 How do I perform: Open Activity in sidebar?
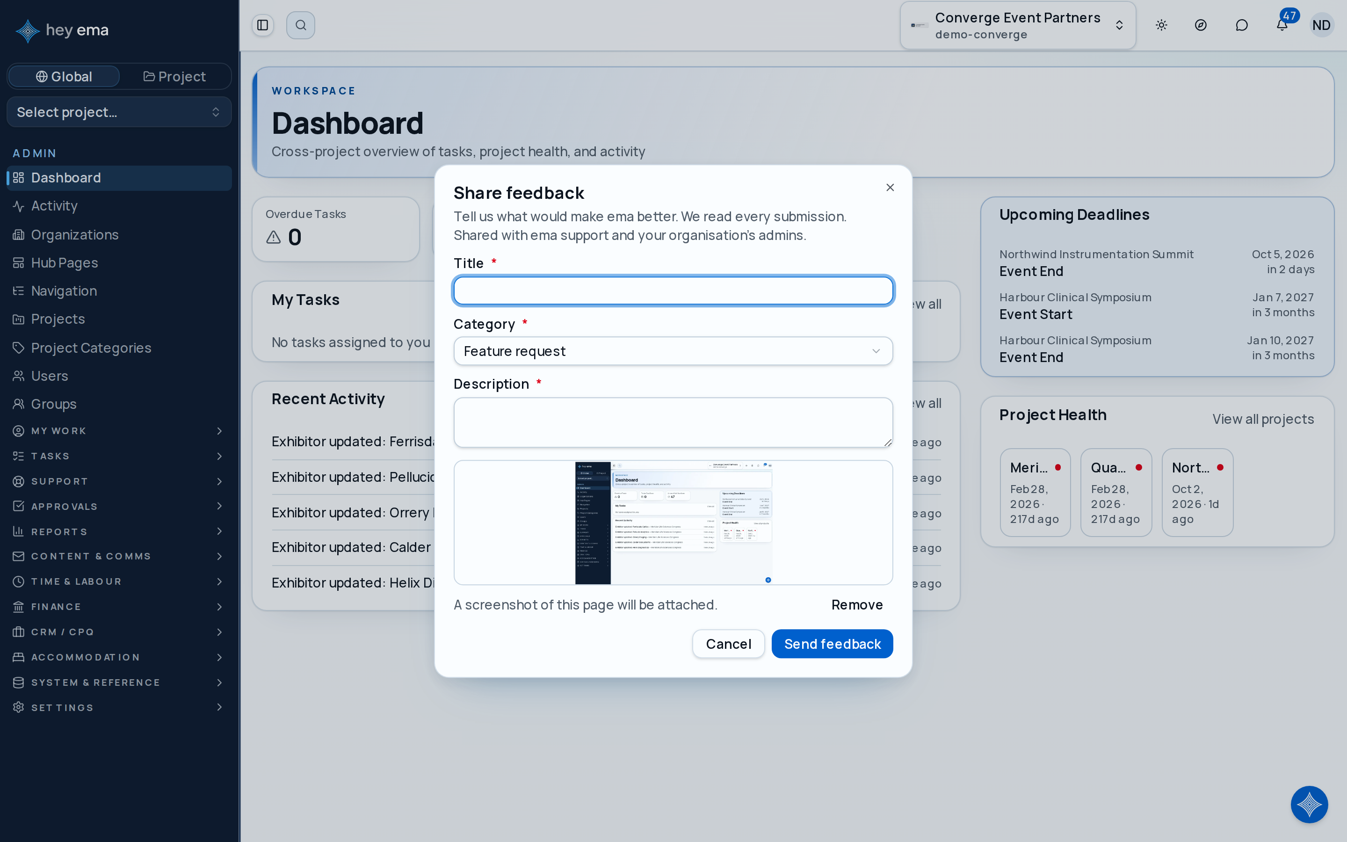coord(118,206)
